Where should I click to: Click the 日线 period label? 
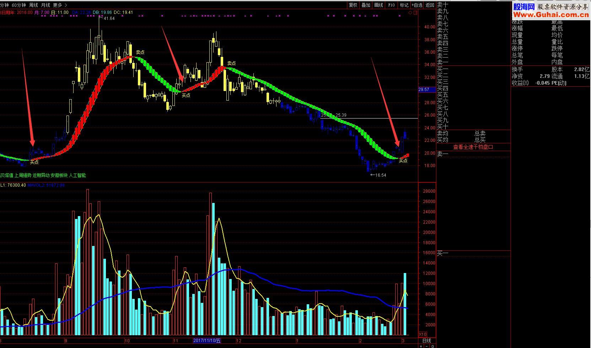[427, 341]
